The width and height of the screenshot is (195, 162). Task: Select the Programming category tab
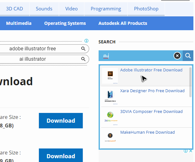[106, 9]
